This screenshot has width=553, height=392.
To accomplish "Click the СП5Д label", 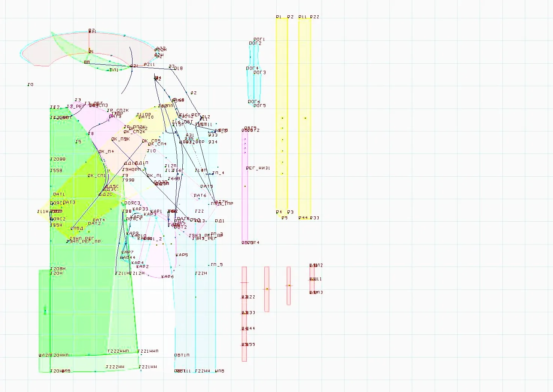I will [77, 228].
